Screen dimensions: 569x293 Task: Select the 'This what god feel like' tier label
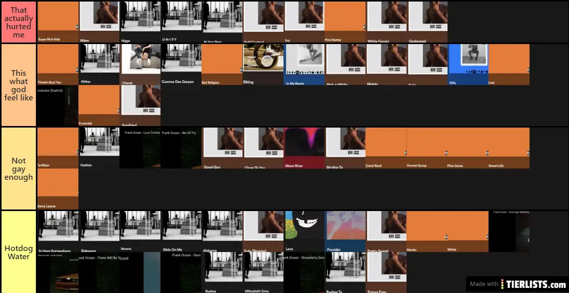(18, 85)
